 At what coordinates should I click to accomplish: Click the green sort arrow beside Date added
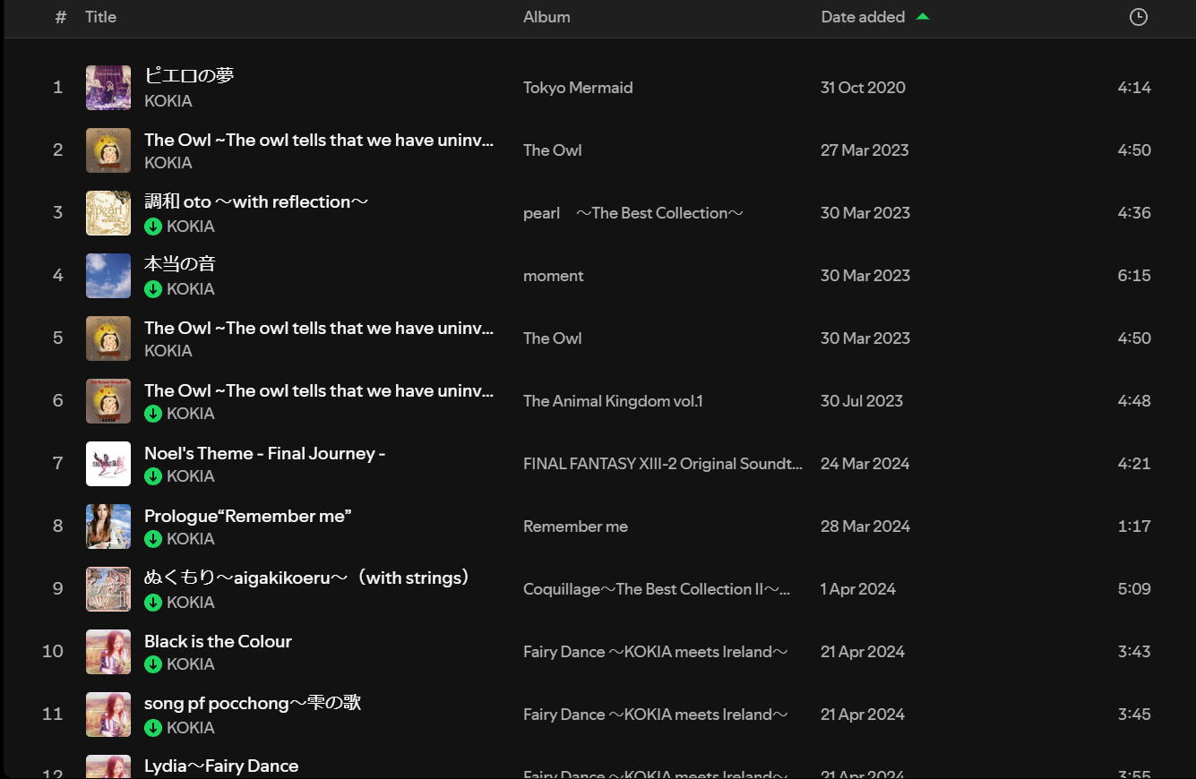(923, 16)
